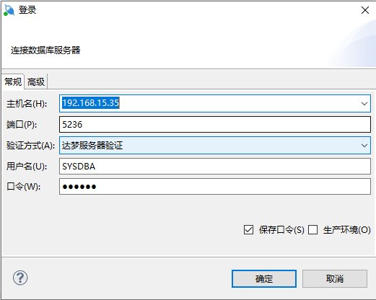Enable the 生产环境(O) checkbox
Image resolution: width=376 pixels, height=300 pixels.
click(x=312, y=229)
